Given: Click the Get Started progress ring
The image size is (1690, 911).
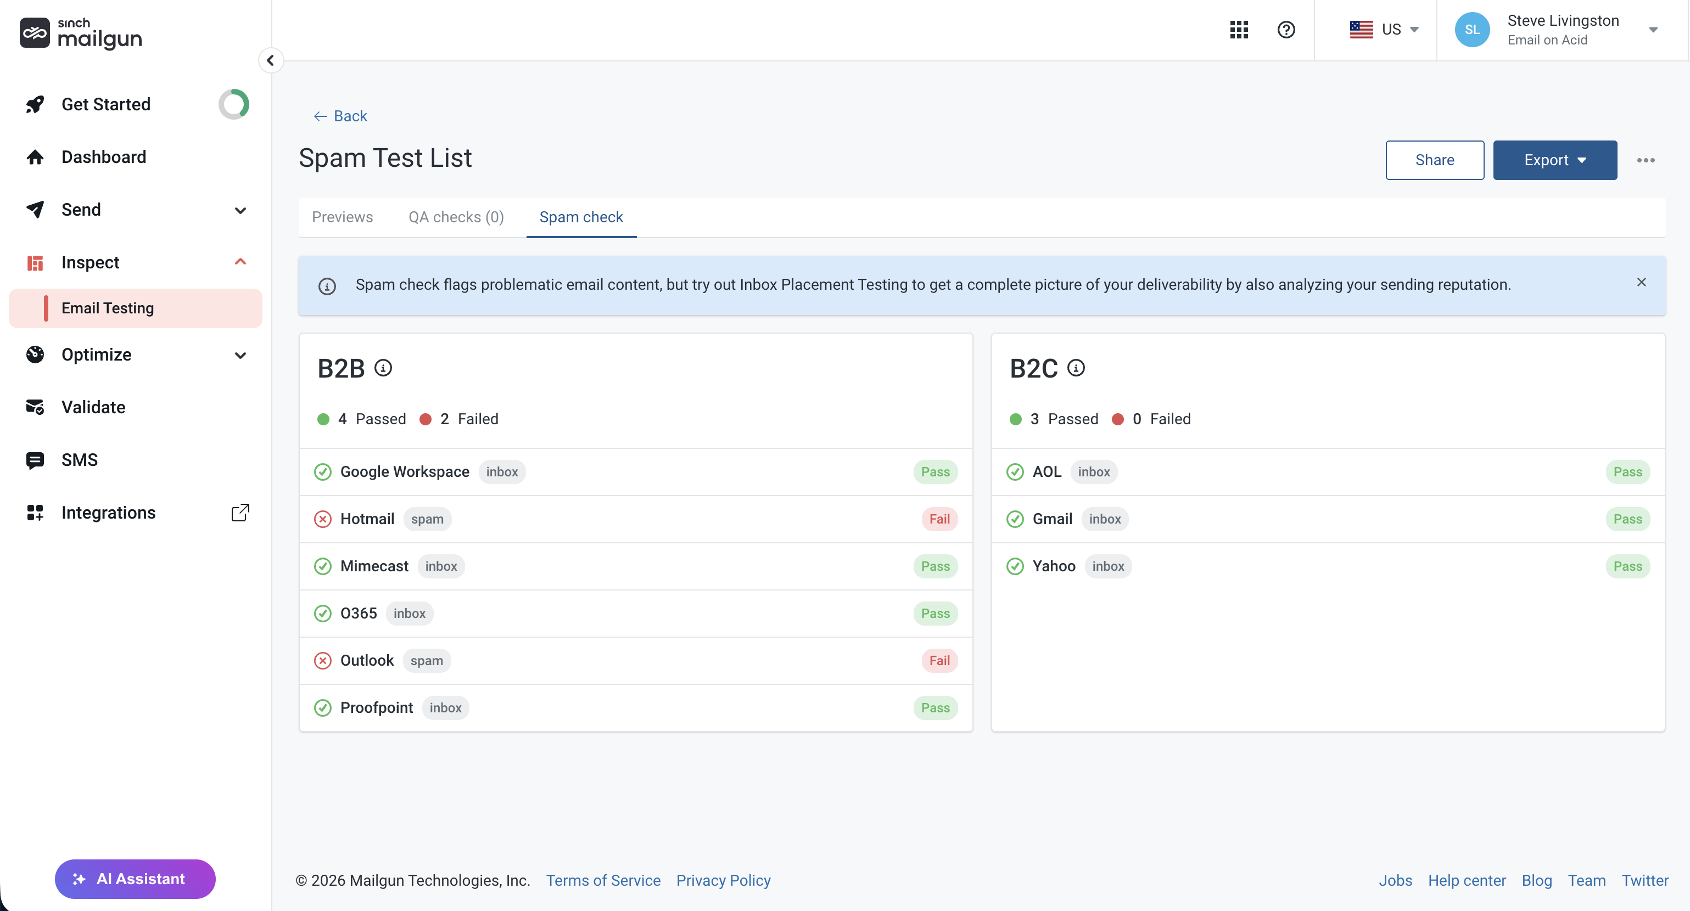Looking at the screenshot, I should pyautogui.click(x=233, y=104).
